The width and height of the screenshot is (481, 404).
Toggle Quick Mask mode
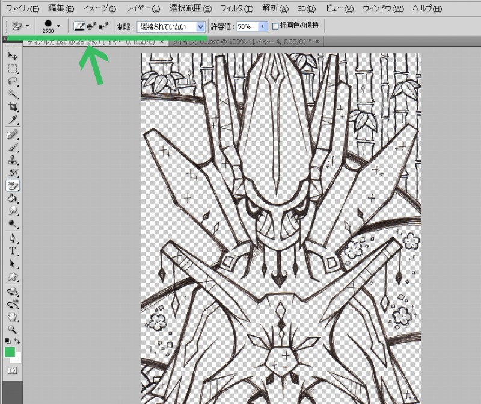[x=12, y=371]
